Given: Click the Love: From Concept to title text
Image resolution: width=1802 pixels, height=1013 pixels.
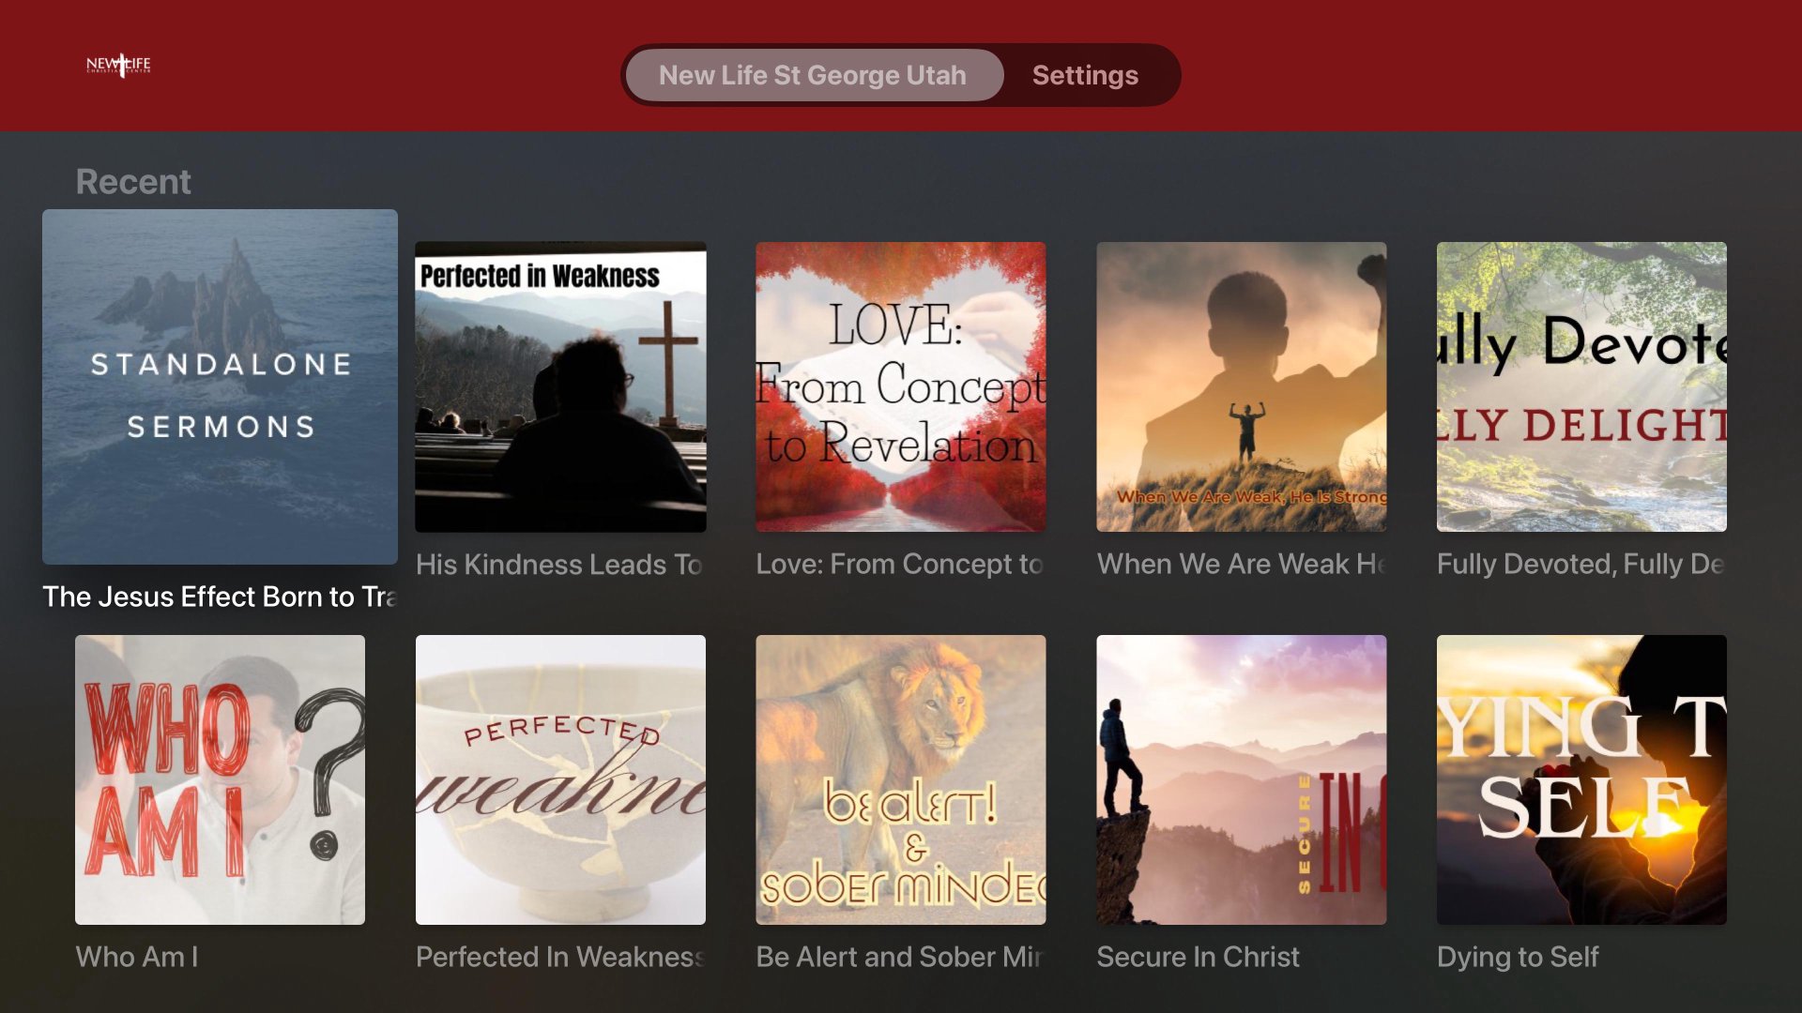Looking at the screenshot, I should point(900,564).
